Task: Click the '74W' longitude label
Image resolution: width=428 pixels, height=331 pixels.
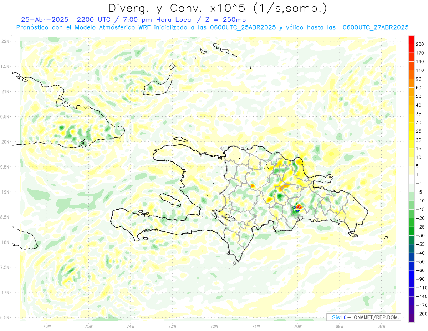Action: pos(130,326)
